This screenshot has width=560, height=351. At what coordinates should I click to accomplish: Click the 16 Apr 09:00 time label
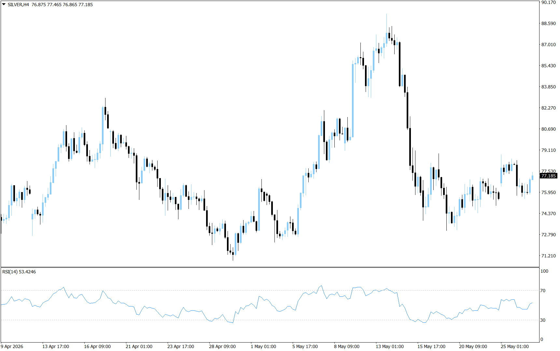pos(97,346)
